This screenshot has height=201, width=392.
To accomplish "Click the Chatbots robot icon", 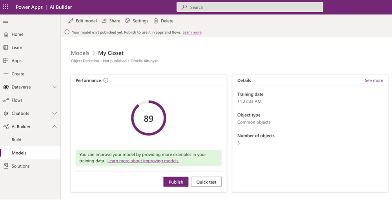I will (6, 113).
